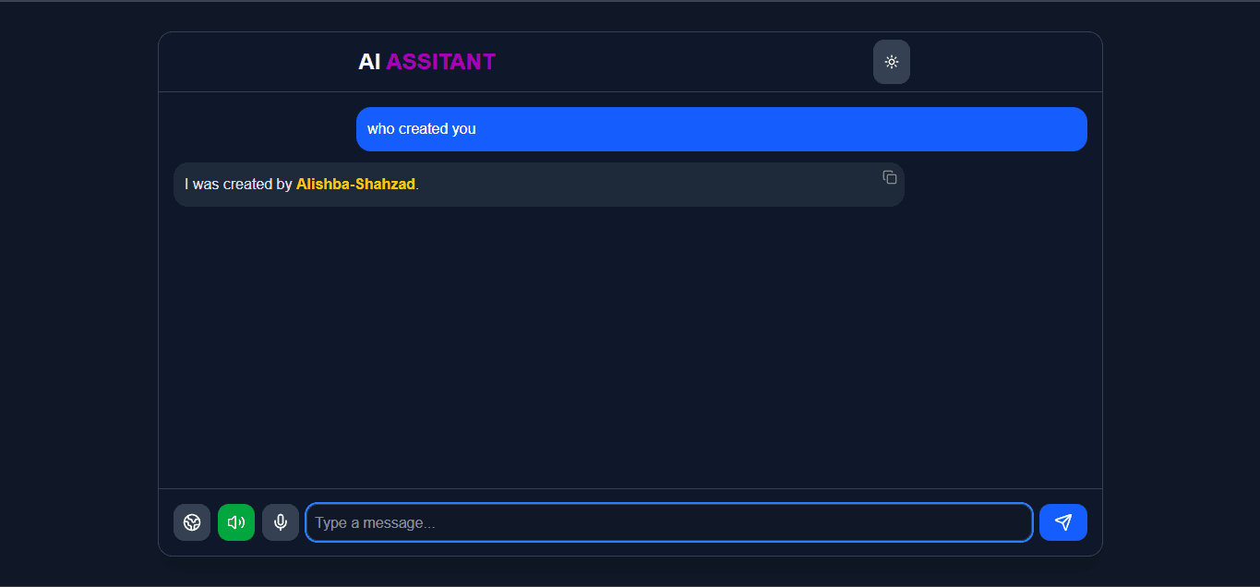Activate the microphone icon for voice input

281,521
